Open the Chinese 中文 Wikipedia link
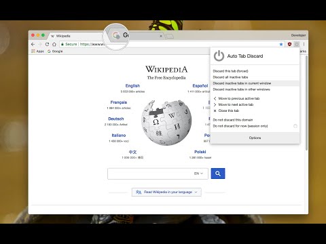The width and height of the screenshot is (326, 244). pyautogui.click(x=132, y=152)
